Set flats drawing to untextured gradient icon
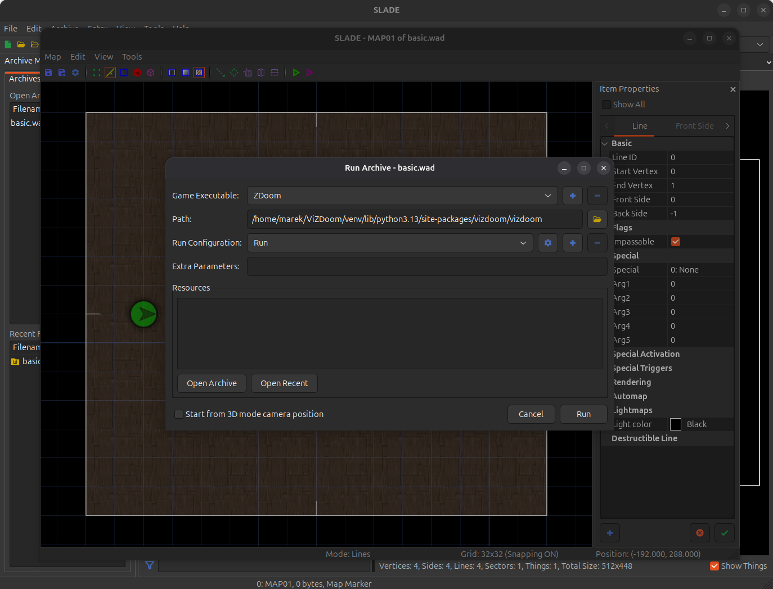Screen dimensions: 773x589 [186, 73]
